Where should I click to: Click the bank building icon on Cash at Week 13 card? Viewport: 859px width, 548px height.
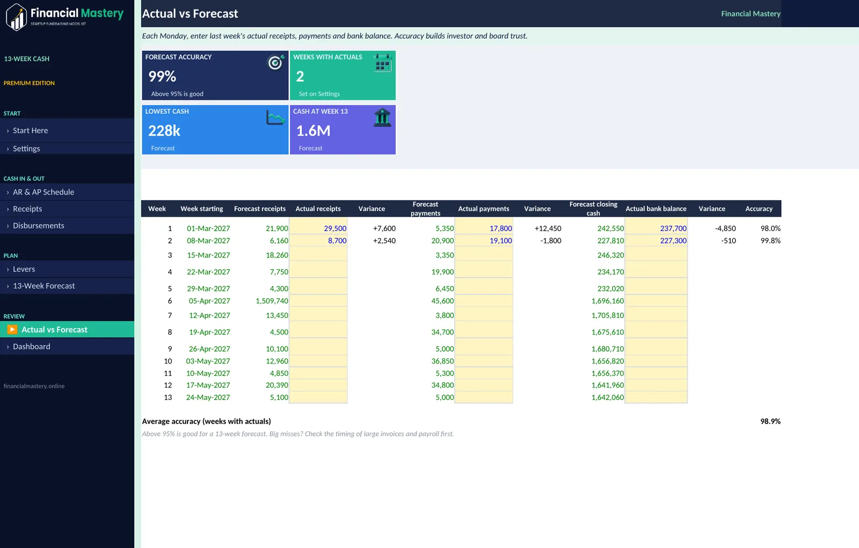[383, 117]
